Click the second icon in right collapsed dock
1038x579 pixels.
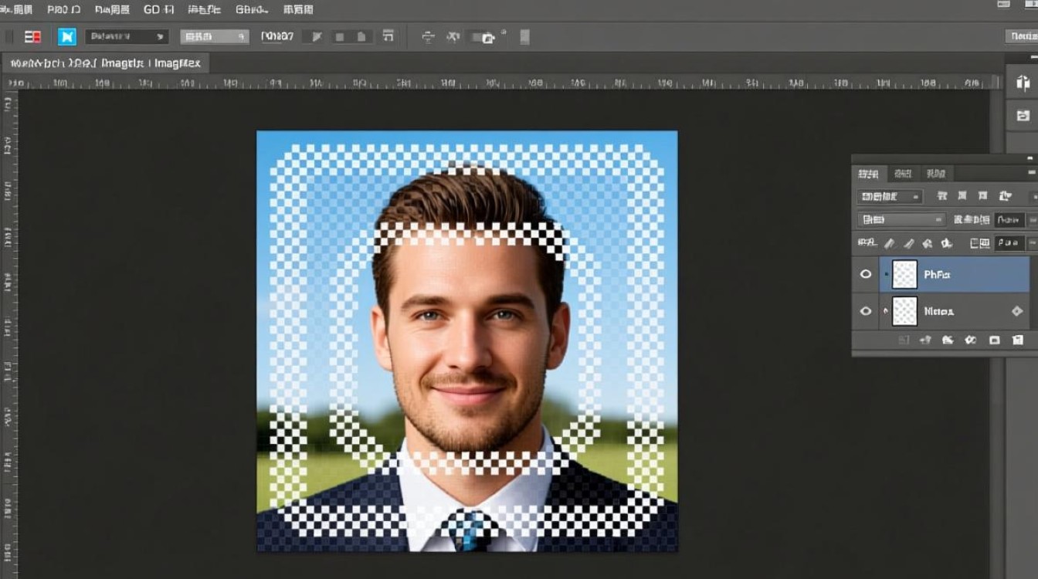(1023, 116)
